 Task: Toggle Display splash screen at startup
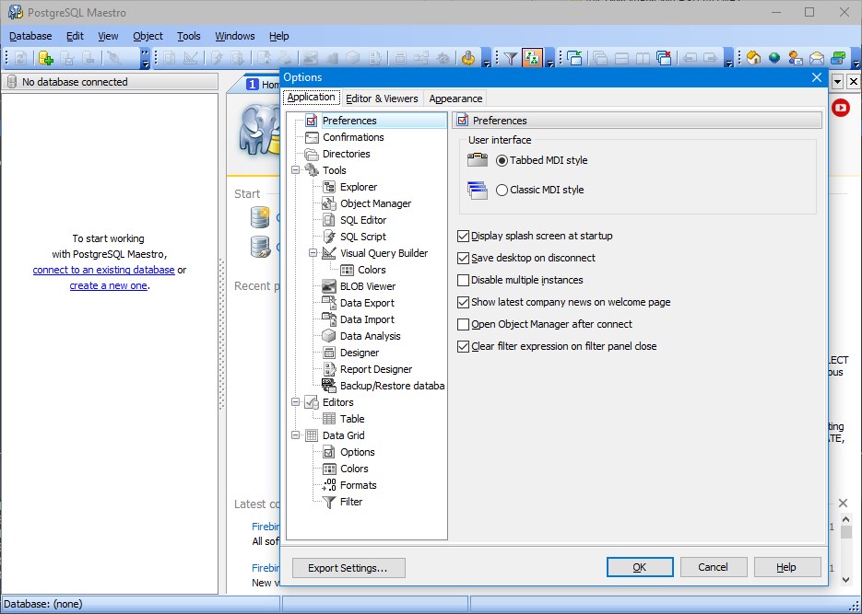tap(463, 237)
